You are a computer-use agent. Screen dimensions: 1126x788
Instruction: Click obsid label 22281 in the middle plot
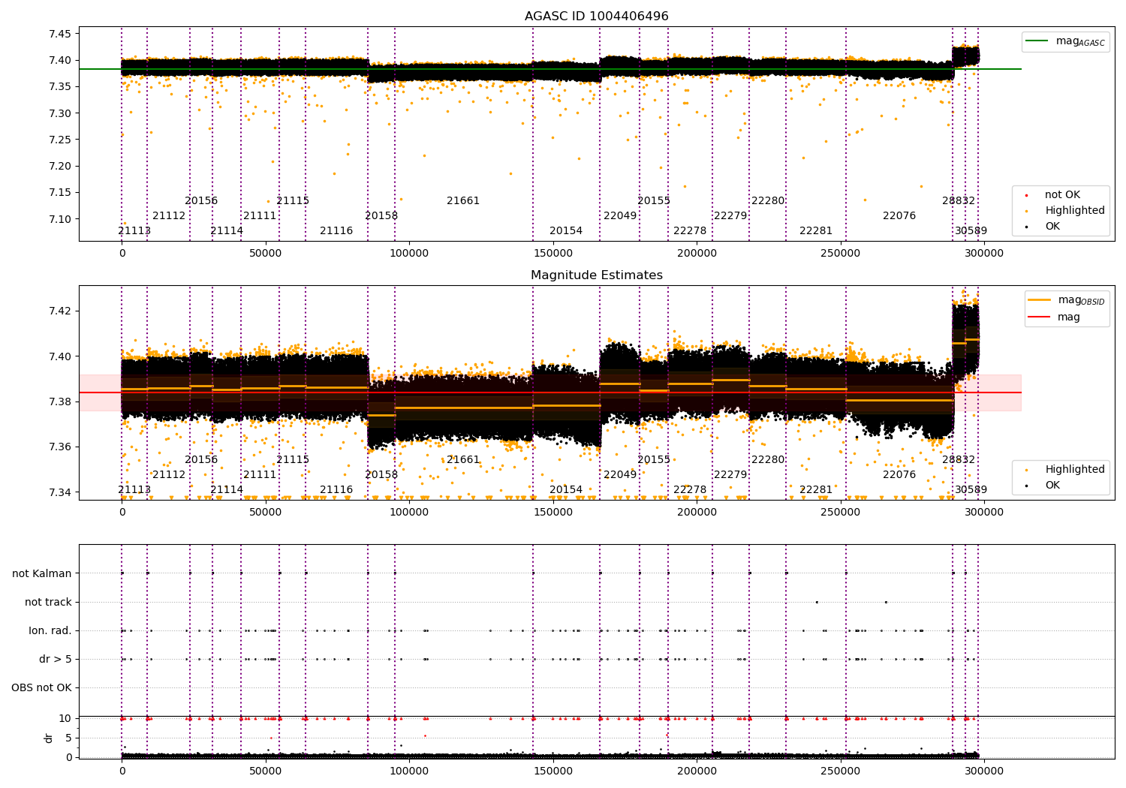(816, 490)
